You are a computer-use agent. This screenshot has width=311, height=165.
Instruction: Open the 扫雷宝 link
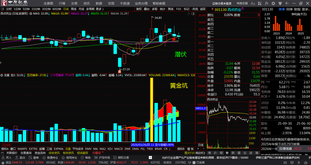tap(96, 153)
